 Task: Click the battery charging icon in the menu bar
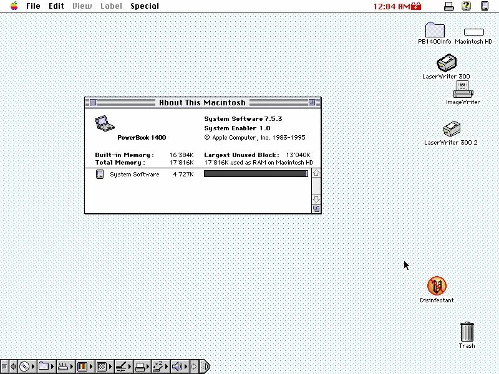[416, 6]
